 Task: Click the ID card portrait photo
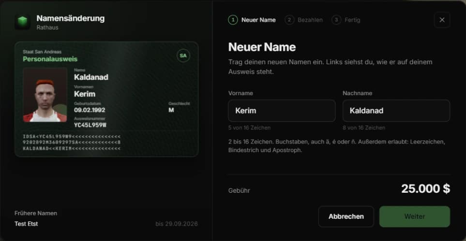point(45,95)
